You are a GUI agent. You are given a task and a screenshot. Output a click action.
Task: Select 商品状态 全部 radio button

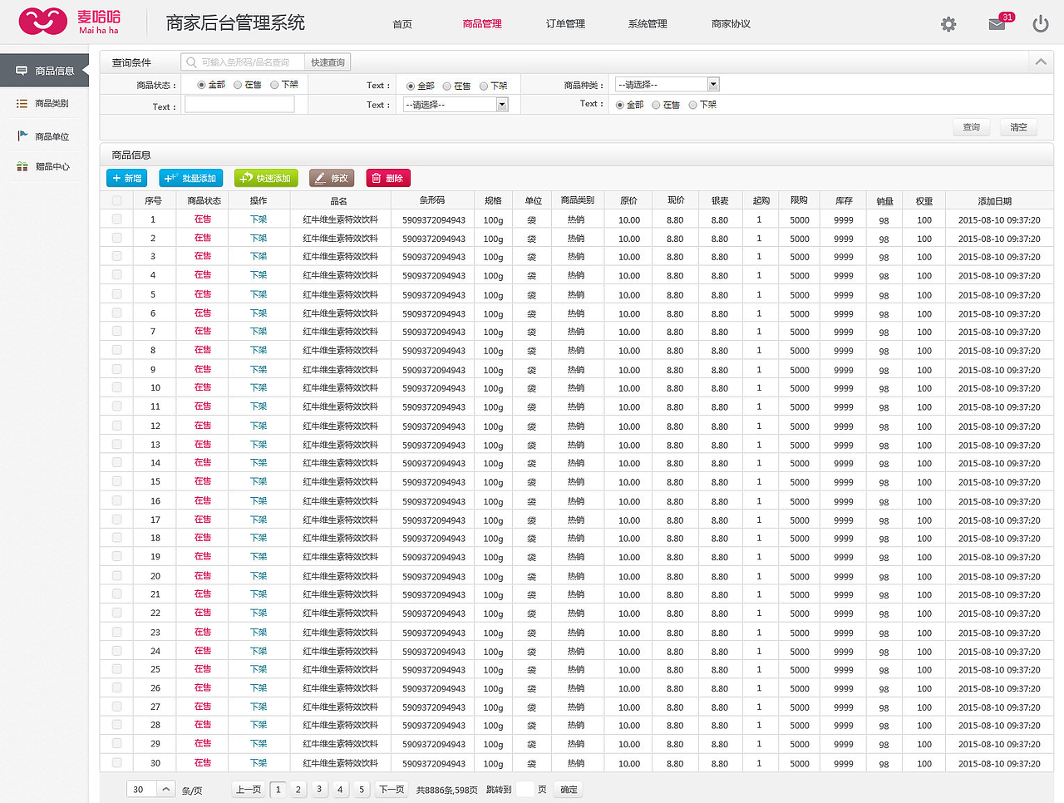pos(201,85)
